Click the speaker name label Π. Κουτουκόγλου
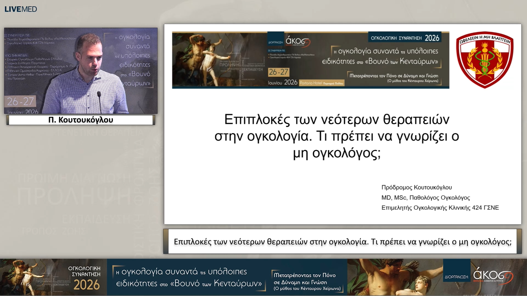This screenshot has height=296, width=527. click(x=81, y=120)
